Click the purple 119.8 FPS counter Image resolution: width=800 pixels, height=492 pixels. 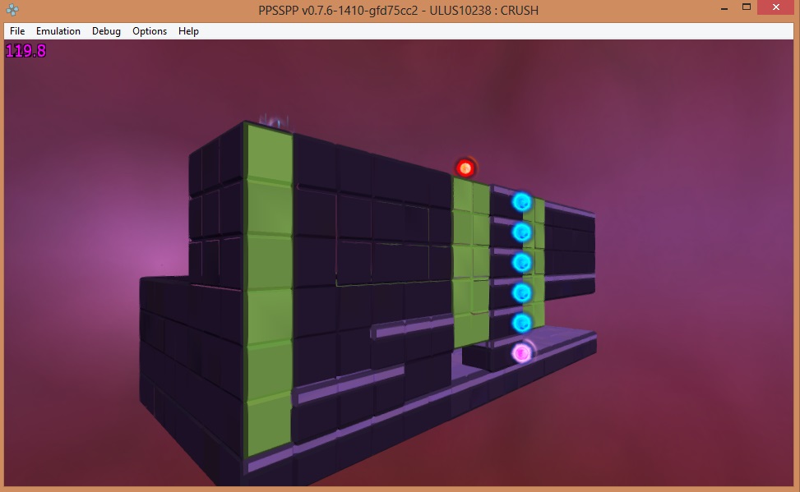pos(26,51)
